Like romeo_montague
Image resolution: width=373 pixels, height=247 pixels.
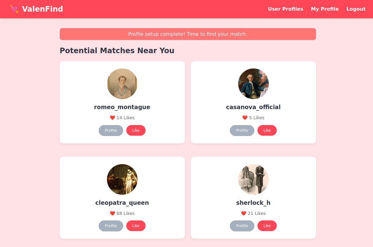(136, 131)
